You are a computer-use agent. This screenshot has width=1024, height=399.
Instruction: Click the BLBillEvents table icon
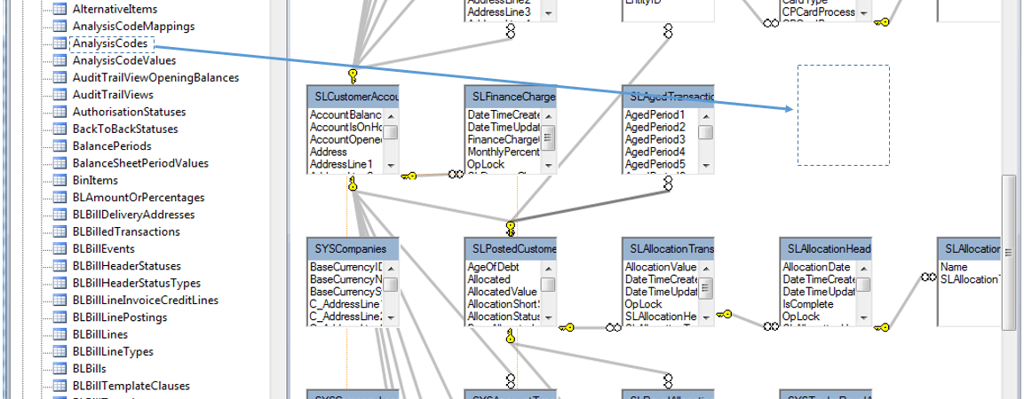60,248
